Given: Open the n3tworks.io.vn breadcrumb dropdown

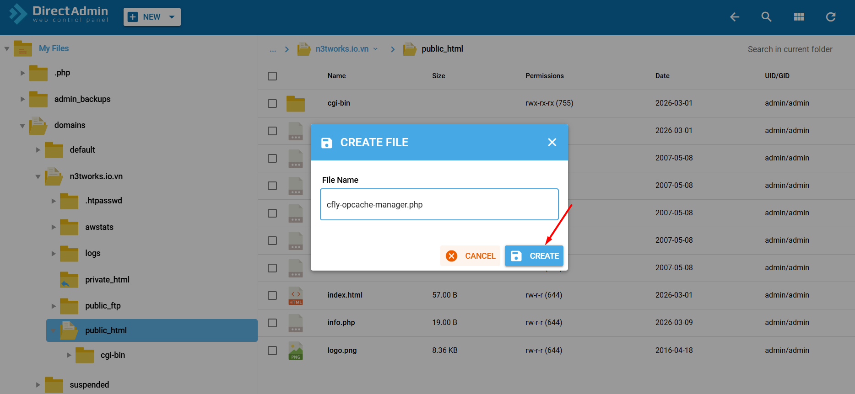Looking at the screenshot, I should tap(375, 49).
